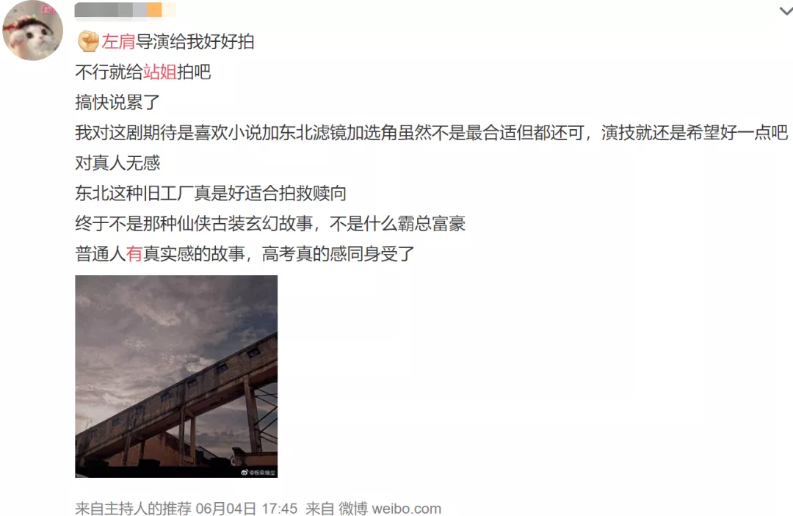
Task: Enlarge the old factory bridge photo
Action: [x=176, y=376]
